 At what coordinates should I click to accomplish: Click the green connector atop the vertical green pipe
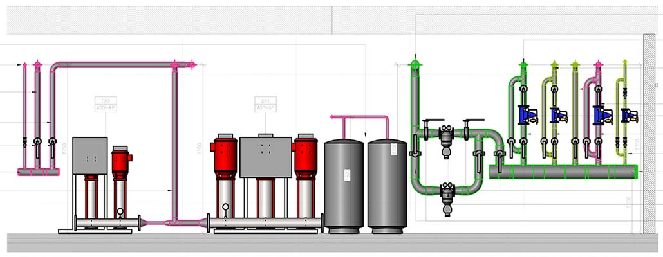point(414,65)
